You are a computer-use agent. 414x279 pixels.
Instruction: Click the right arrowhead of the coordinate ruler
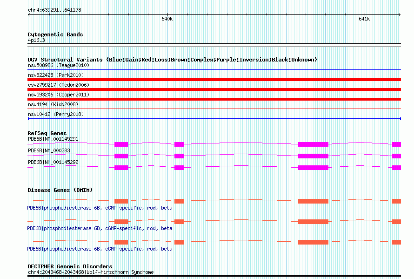pos(399,14)
